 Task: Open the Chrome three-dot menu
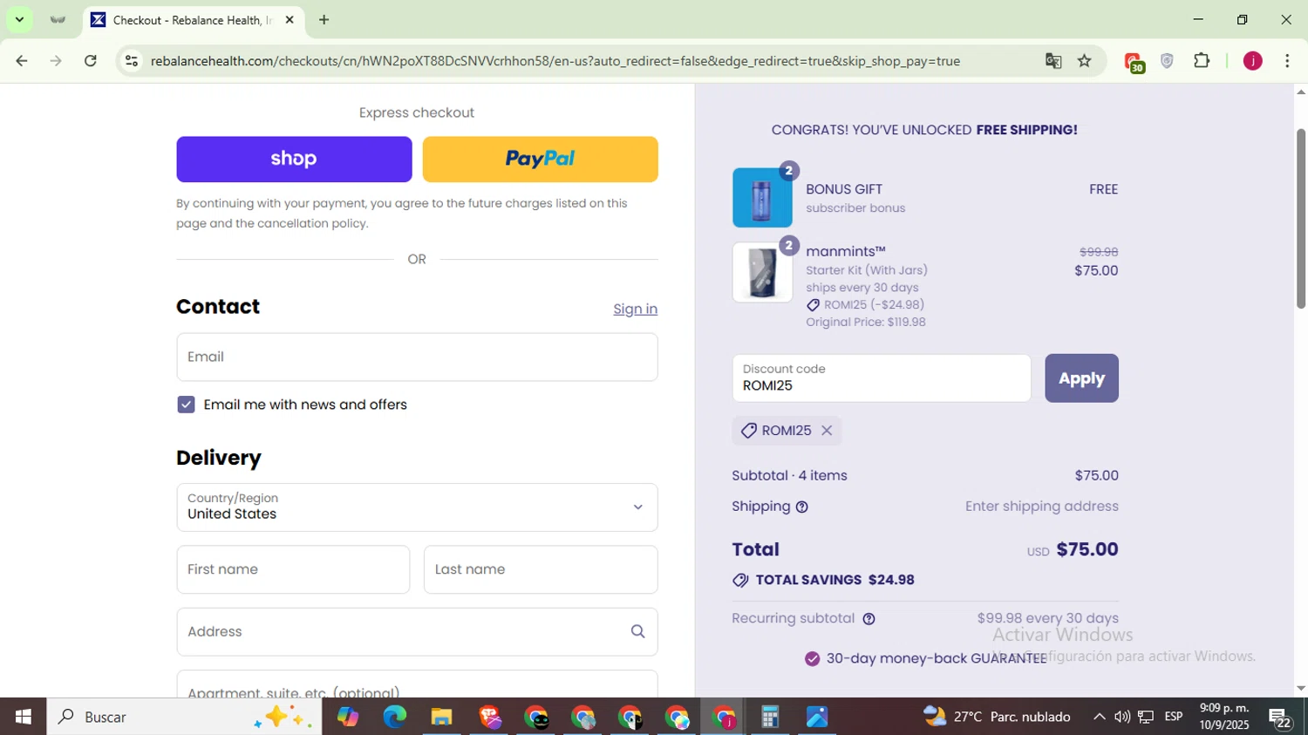(x=1287, y=61)
